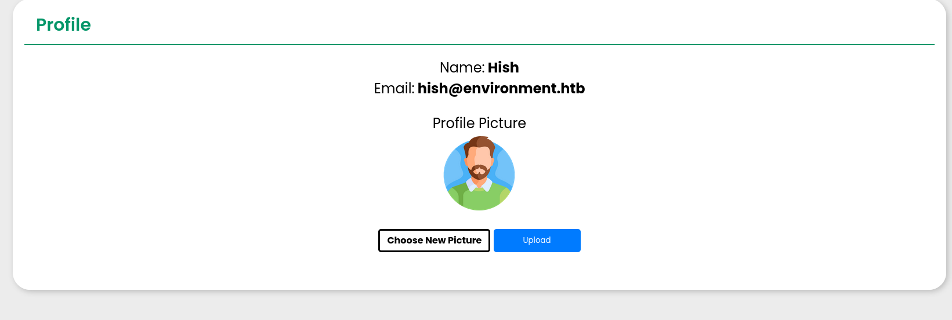
Task: Click the hish@environment.htb email address
Action: pos(501,89)
